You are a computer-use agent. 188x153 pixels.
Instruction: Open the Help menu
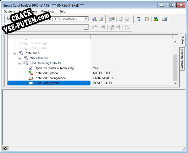coord(62,11)
